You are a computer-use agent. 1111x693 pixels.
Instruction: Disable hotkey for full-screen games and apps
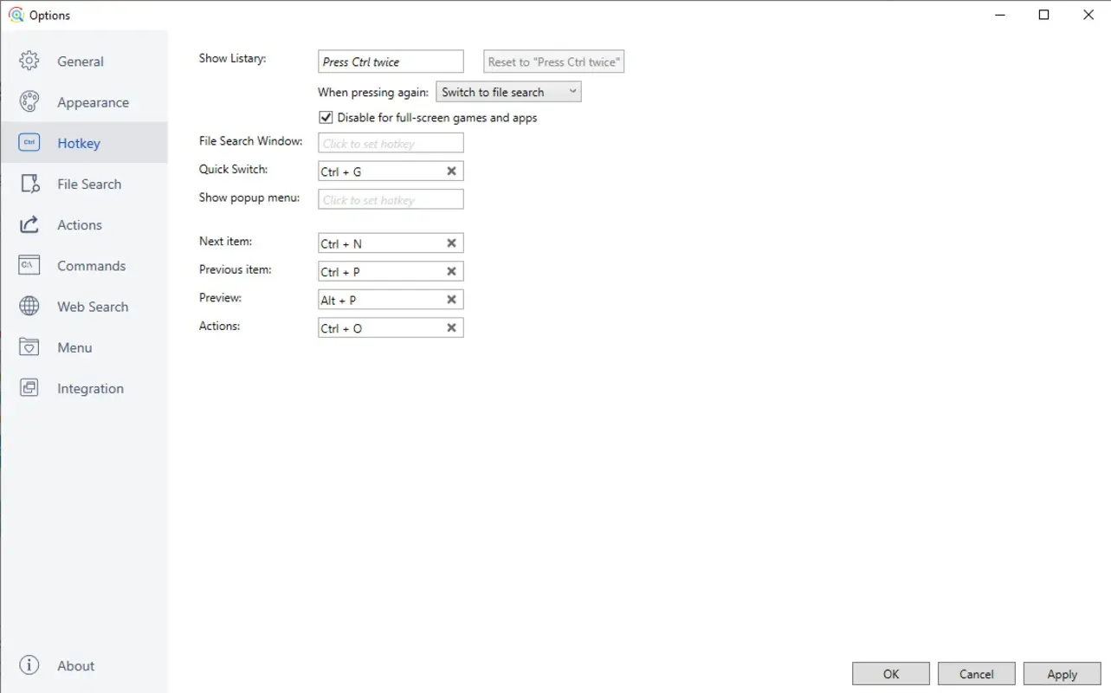(x=326, y=117)
